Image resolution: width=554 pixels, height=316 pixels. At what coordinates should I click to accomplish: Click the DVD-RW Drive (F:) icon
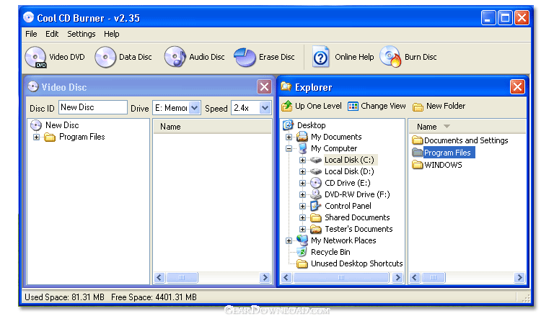(x=316, y=194)
